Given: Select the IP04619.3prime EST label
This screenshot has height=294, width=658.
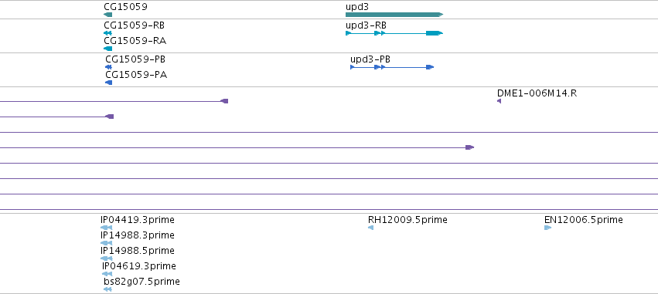Looking at the screenshot, I should click(139, 266).
